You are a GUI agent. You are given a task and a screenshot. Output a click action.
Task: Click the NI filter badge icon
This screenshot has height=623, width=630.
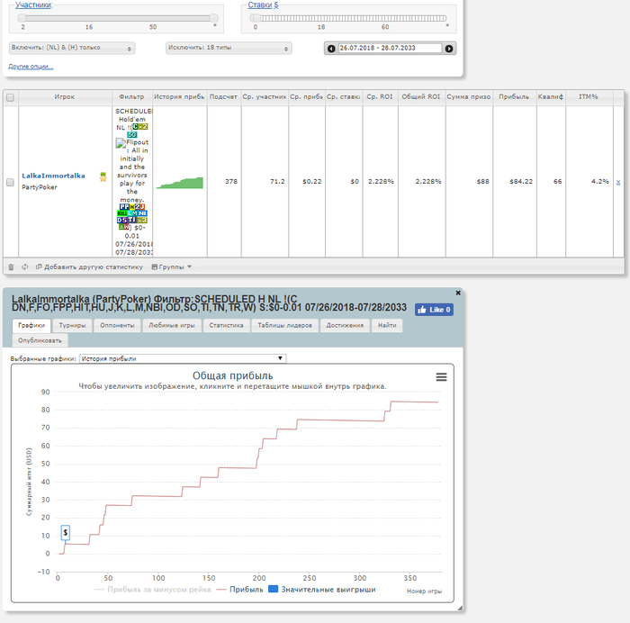pos(142,213)
